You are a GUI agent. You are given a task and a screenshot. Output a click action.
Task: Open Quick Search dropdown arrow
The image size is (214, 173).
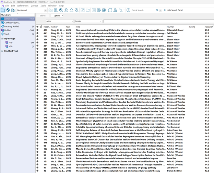click(x=160, y=10)
